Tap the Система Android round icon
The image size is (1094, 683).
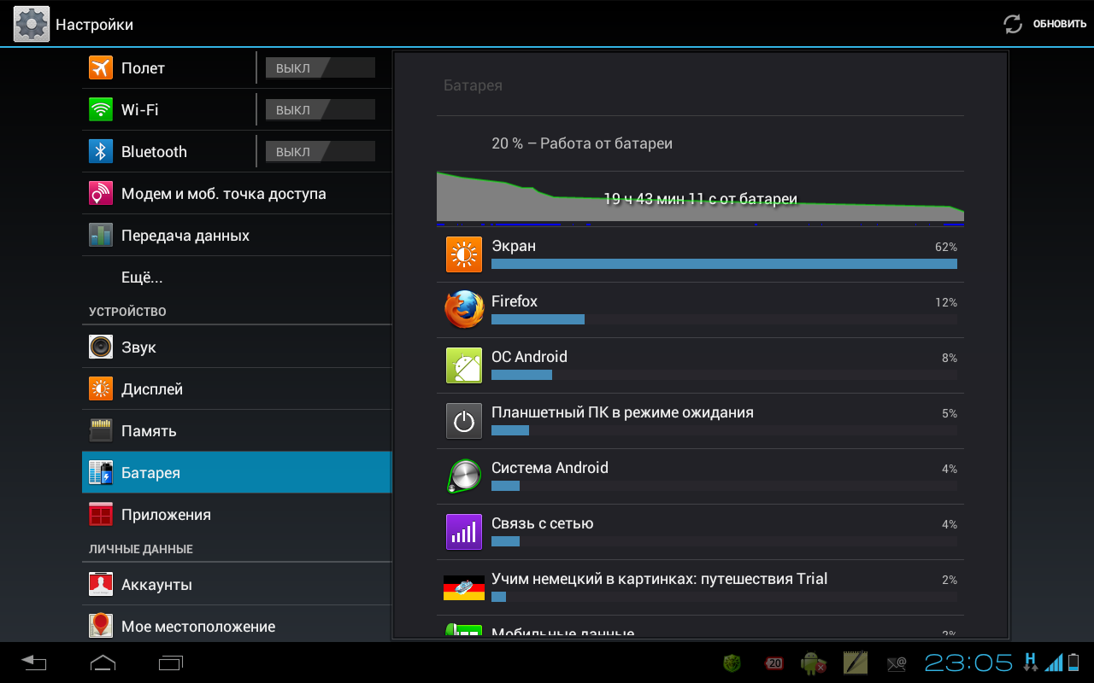(464, 476)
